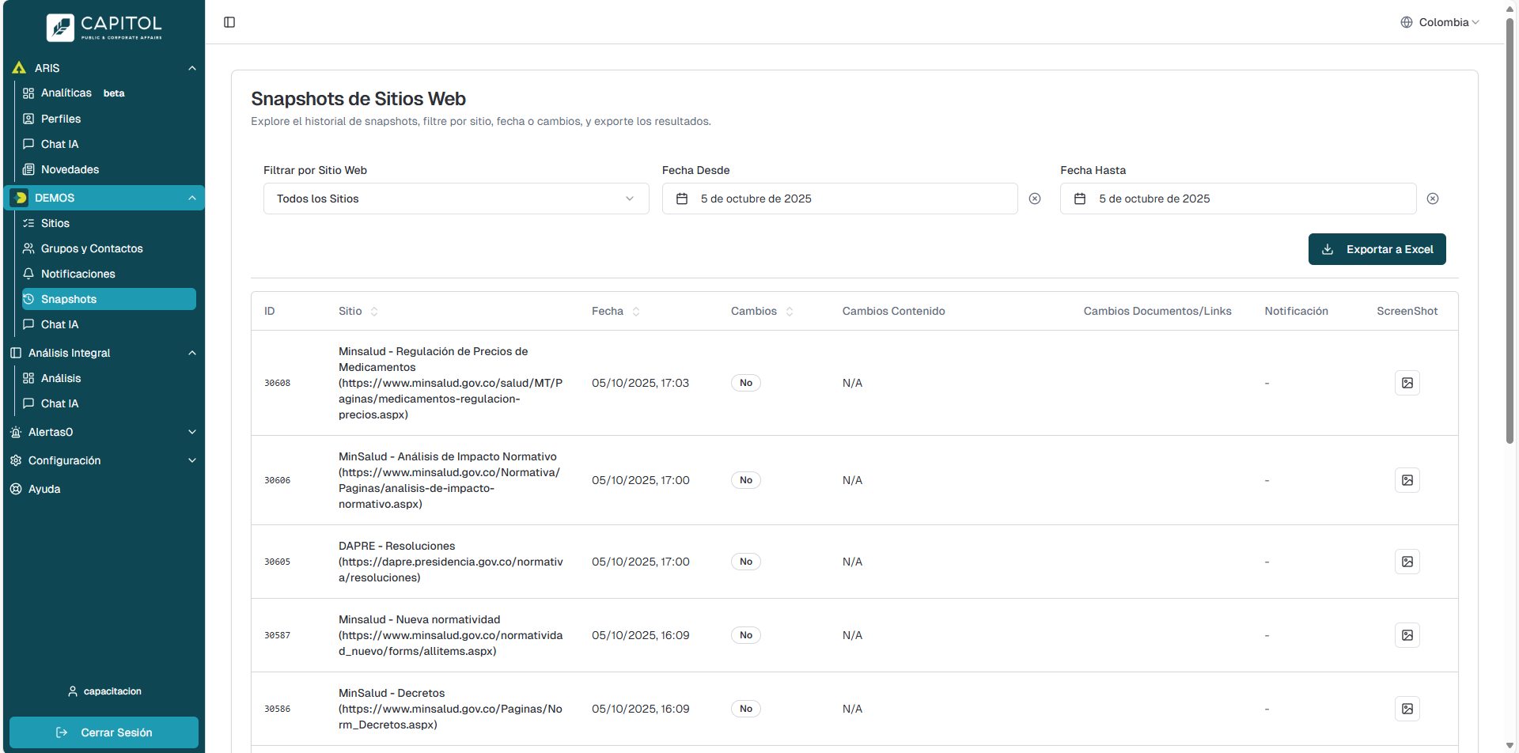
Task: Toggle the sidebar collapse icon
Action: 229,22
